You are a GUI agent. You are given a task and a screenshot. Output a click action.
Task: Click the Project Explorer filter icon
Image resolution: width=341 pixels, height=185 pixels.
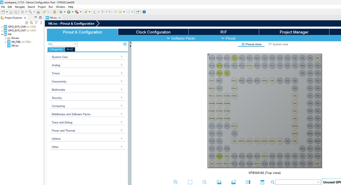click(36, 23)
